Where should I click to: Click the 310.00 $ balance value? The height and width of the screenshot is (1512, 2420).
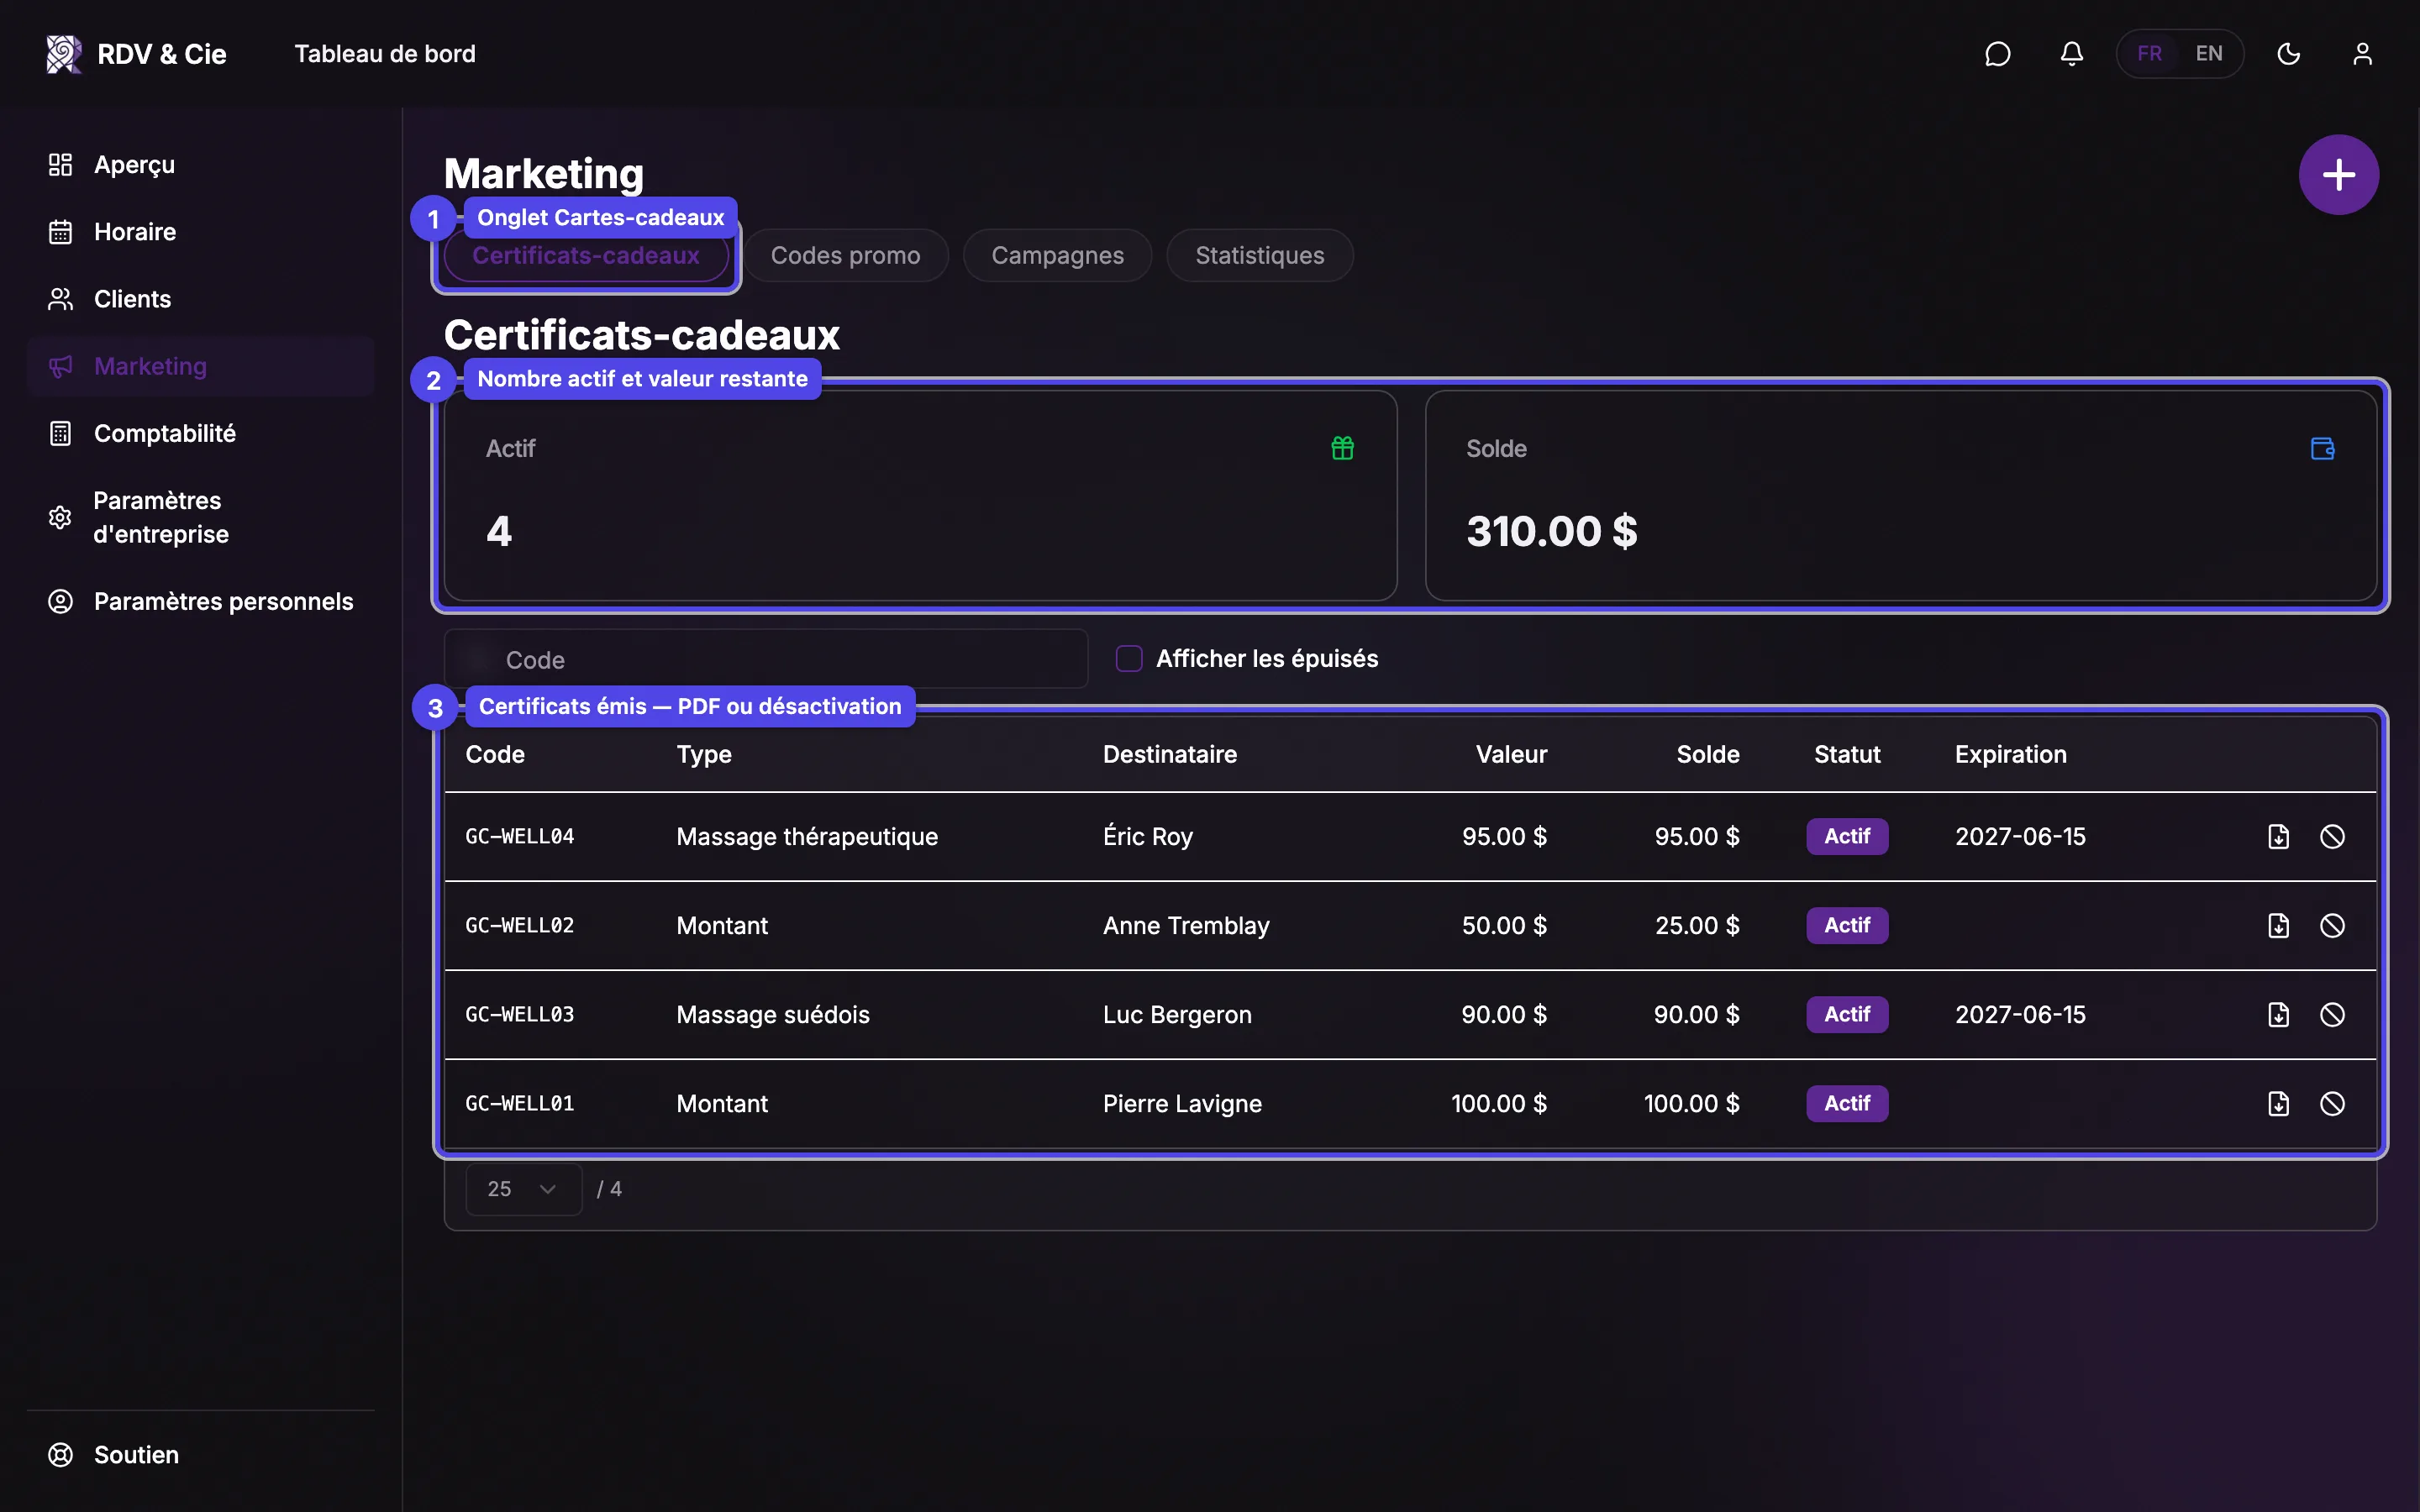(x=1552, y=531)
